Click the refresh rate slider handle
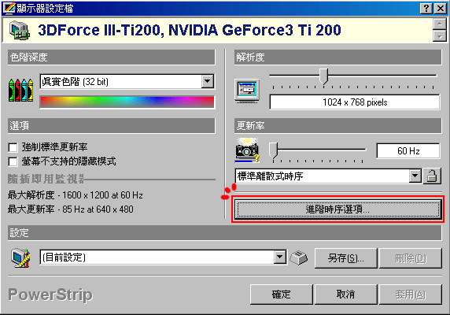 274,150
